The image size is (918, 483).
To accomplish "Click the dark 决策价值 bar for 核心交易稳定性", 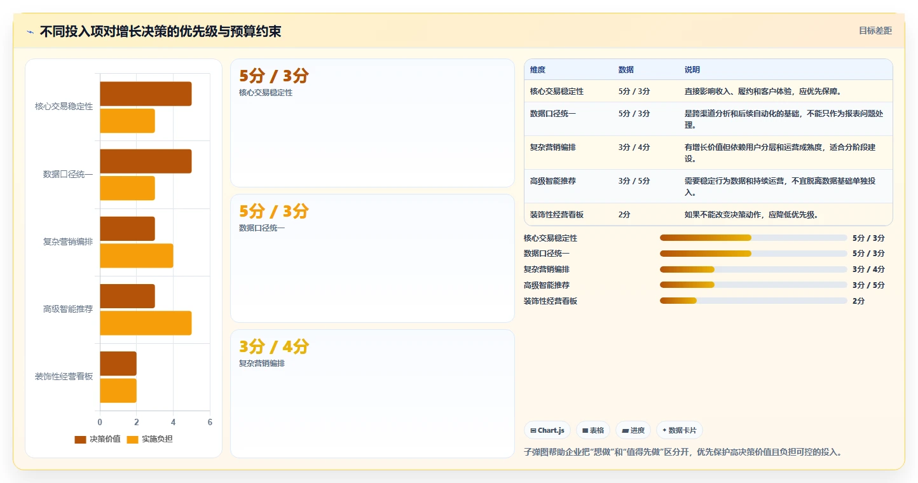I will 146,94.
